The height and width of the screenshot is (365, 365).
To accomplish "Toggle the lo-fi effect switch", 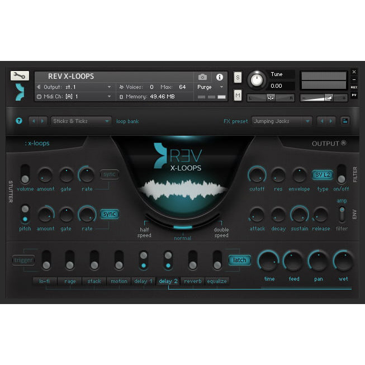I will click(x=46, y=260).
